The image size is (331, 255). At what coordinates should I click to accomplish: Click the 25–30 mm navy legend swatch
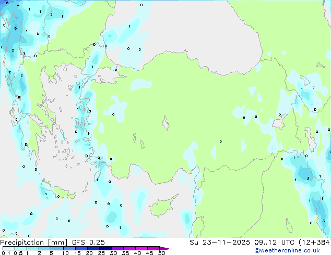point(105,248)
